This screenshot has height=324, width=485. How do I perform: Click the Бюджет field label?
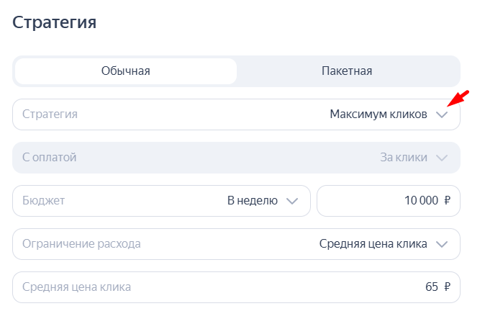[x=44, y=201]
